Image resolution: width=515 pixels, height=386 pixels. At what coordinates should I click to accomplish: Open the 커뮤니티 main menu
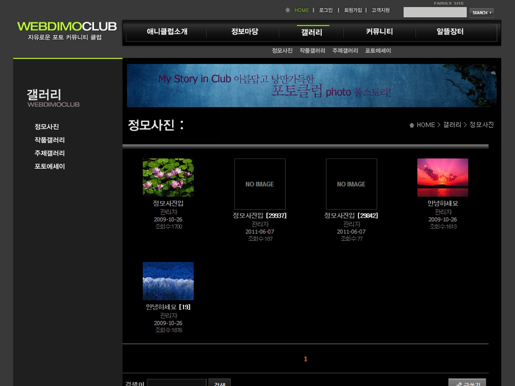(379, 32)
